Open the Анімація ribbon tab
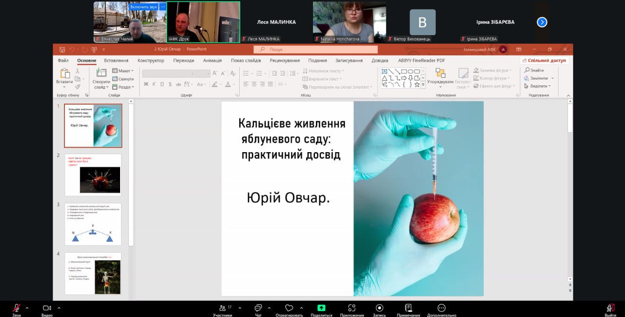This screenshot has height=317, width=625. click(x=212, y=60)
